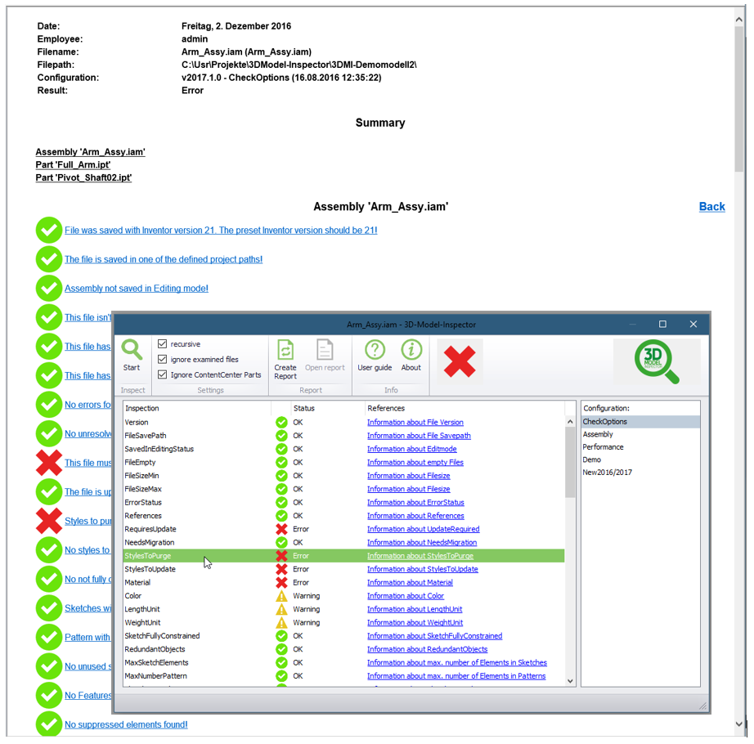Click the warning icon in LengthUnit row
Viewport: 754px width, 744px height.
click(x=281, y=609)
